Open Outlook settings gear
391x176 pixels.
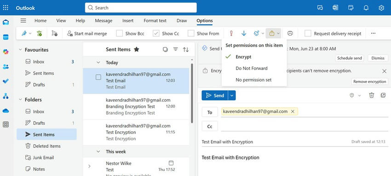381,8
